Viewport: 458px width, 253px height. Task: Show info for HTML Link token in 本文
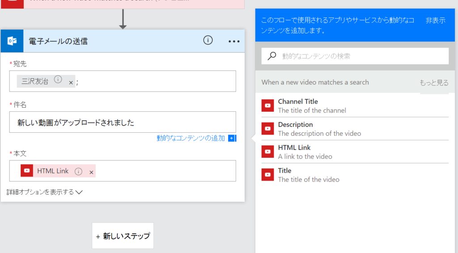pos(78,171)
